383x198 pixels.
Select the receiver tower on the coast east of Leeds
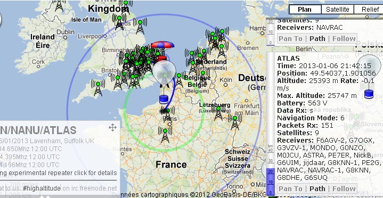[x=140, y=27]
